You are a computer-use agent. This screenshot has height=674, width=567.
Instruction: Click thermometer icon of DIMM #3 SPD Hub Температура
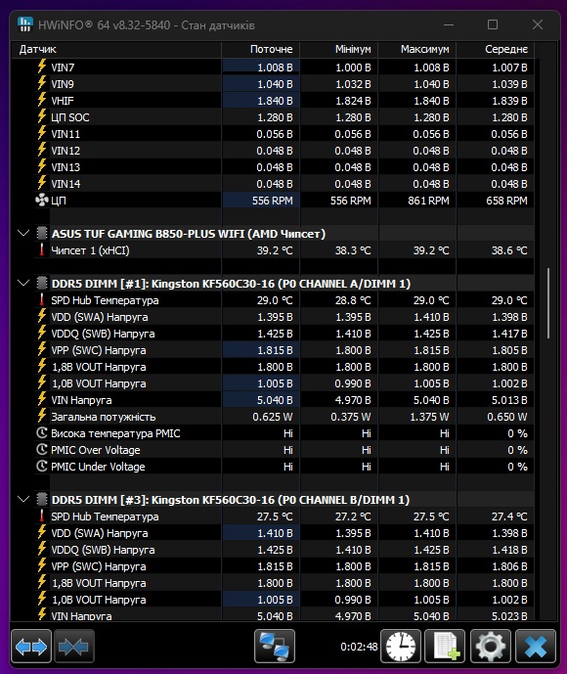pos(42,517)
